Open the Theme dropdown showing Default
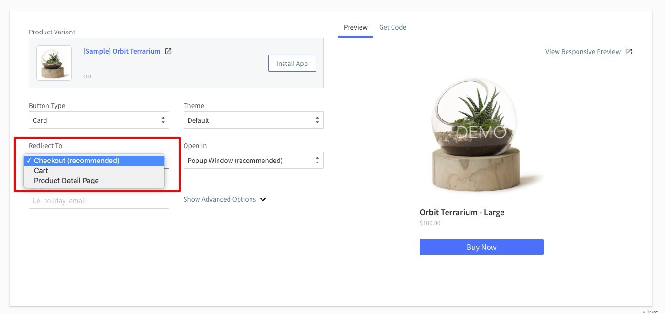 249,120
